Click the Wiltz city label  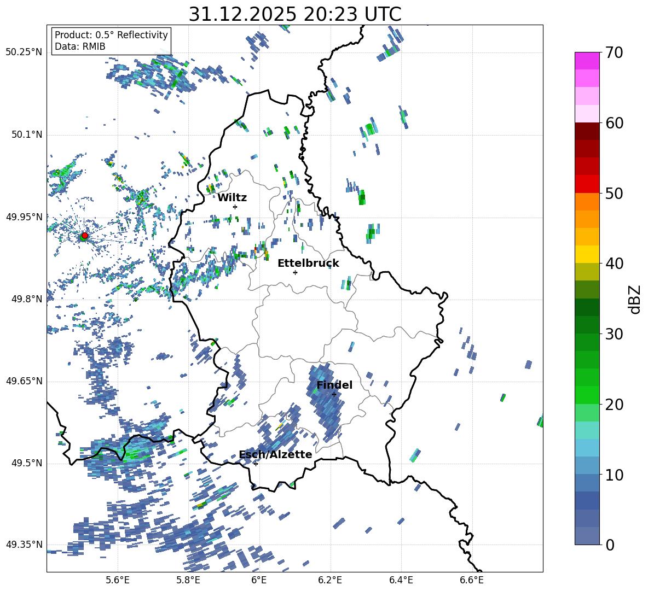pyautogui.click(x=232, y=198)
